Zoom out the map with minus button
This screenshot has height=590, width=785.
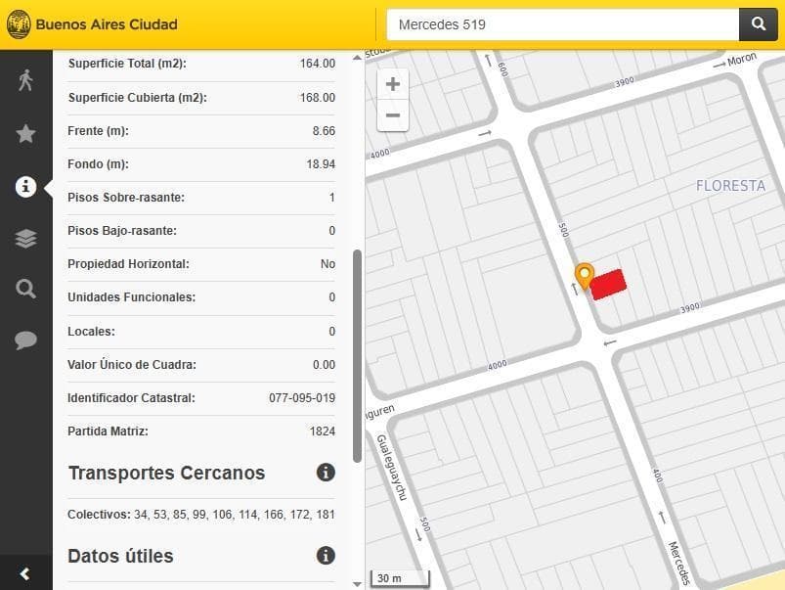pos(393,115)
